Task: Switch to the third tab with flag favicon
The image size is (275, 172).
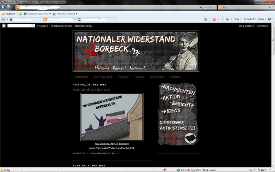Action: tap(94, 20)
